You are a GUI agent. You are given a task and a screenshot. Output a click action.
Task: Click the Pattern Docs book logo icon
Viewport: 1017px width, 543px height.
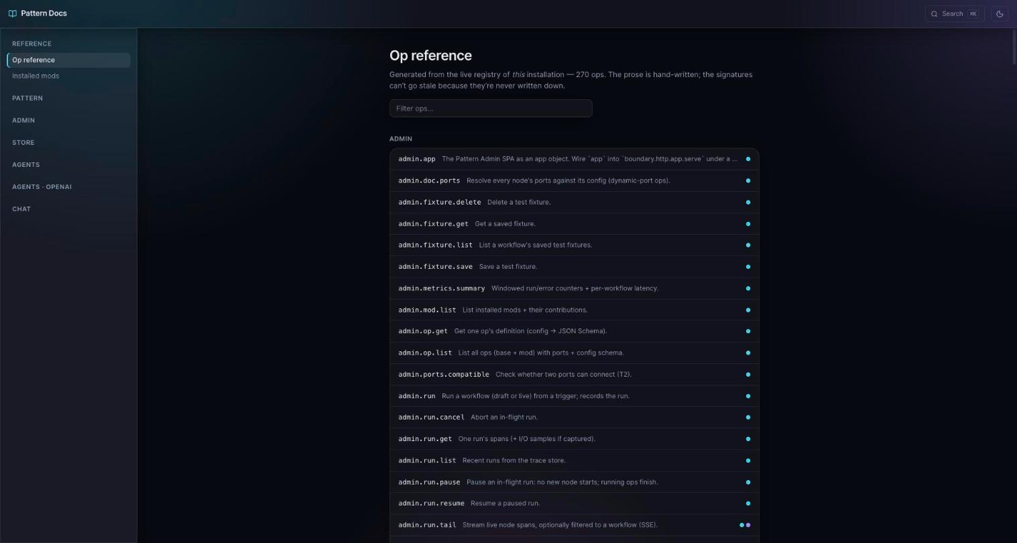click(12, 13)
